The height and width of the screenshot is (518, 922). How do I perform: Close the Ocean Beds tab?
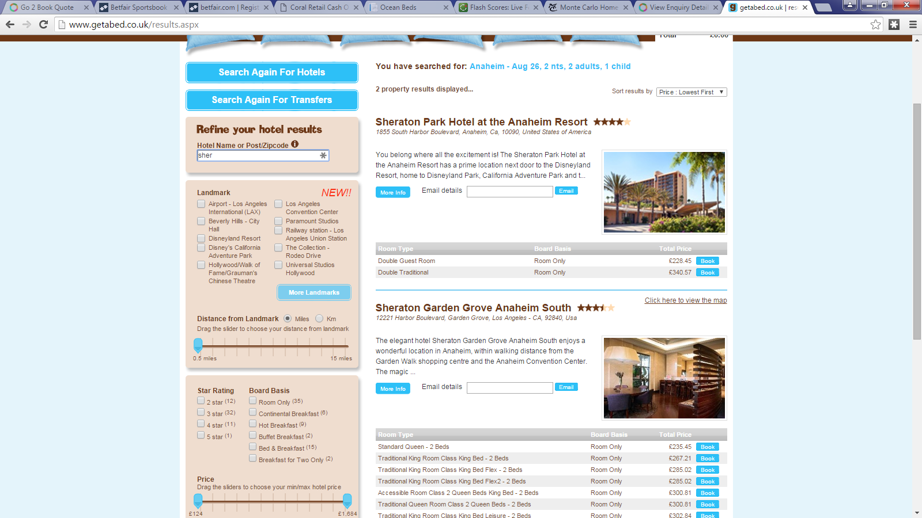pyautogui.click(x=446, y=7)
